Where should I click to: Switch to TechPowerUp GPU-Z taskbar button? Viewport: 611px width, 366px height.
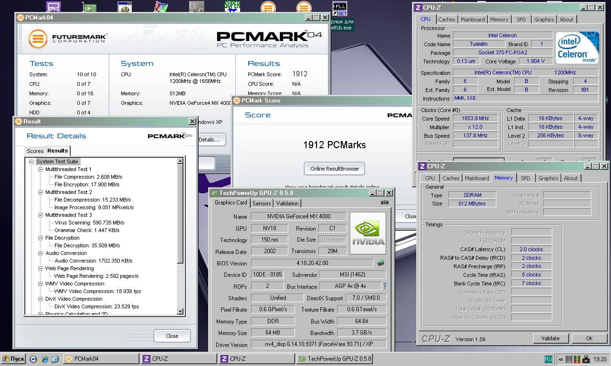tap(334, 359)
